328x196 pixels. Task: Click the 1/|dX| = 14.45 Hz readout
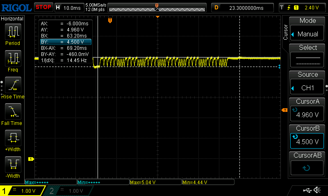pyautogui.click(x=65, y=60)
